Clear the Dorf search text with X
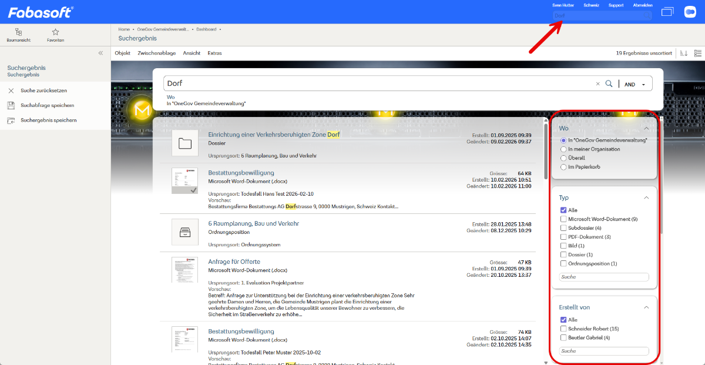 (598, 84)
